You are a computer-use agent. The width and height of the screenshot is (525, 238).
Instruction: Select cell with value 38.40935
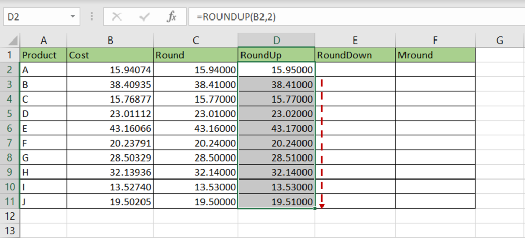[x=110, y=85]
